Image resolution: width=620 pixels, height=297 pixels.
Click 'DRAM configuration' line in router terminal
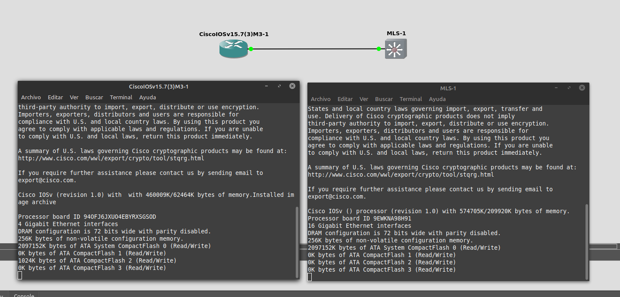click(115, 231)
